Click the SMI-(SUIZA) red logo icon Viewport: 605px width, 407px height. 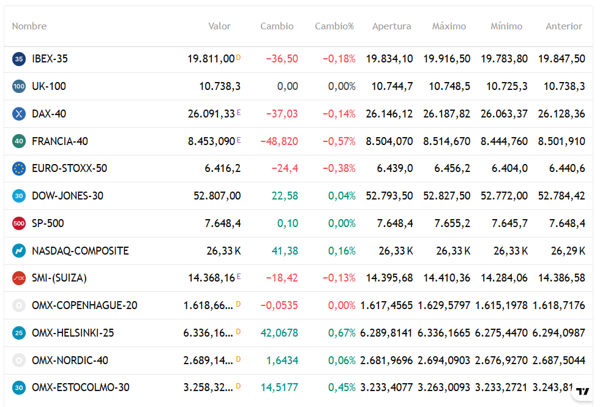[x=19, y=278]
